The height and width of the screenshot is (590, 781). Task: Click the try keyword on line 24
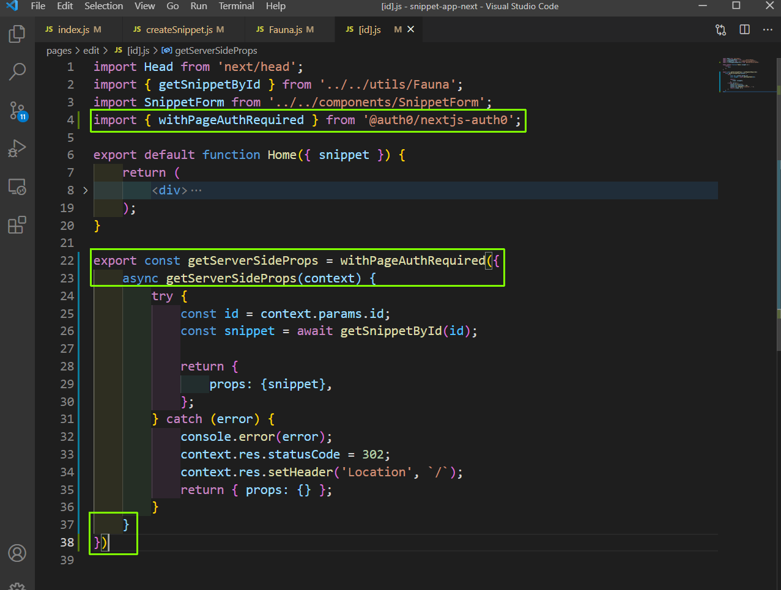(162, 296)
